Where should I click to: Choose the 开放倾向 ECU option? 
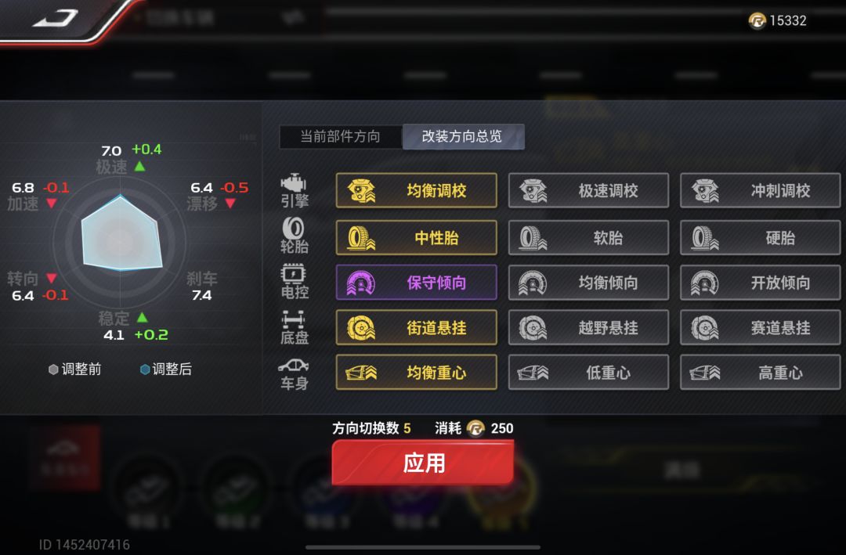pyautogui.click(x=760, y=283)
